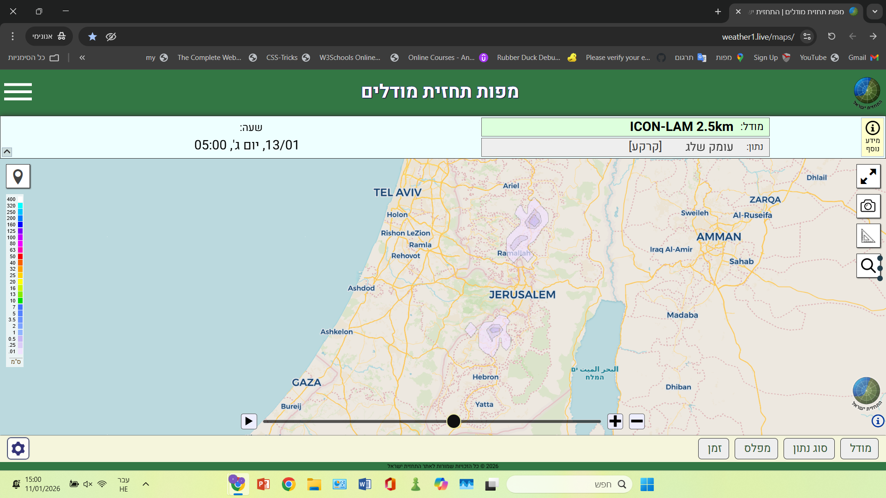
Task: Open the עומק שלג data selector
Action: tap(624, 147)
